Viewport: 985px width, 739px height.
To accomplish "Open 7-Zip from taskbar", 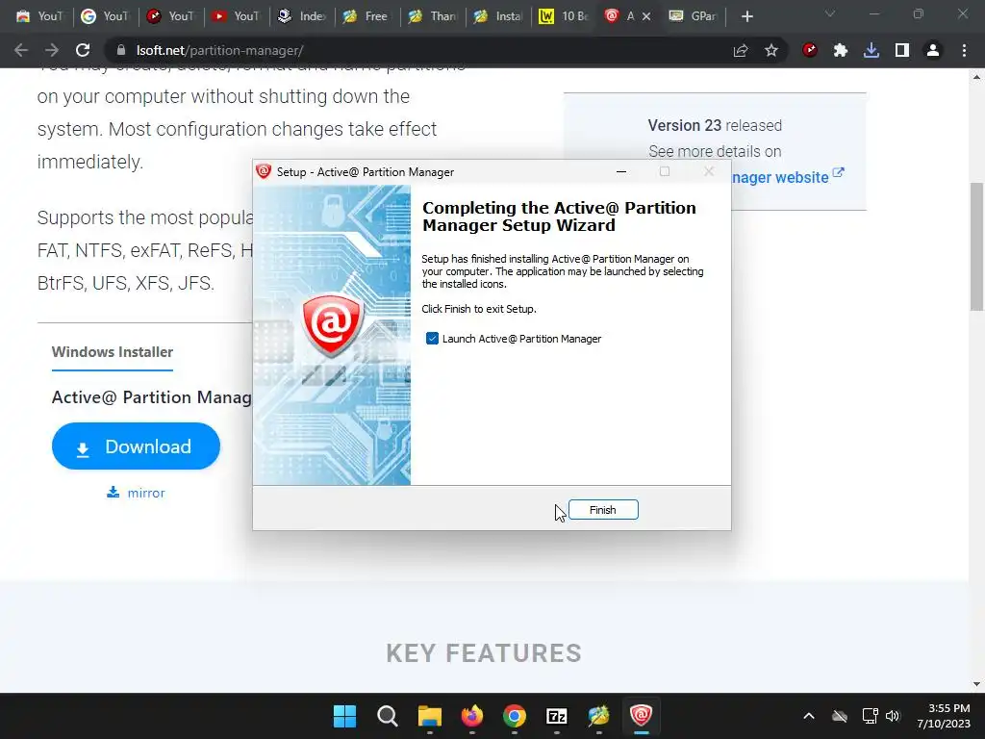I will pyautogui.click(x=557, y=716).
